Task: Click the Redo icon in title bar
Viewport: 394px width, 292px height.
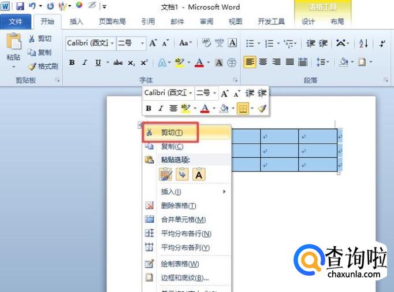Action: (50, 6)
